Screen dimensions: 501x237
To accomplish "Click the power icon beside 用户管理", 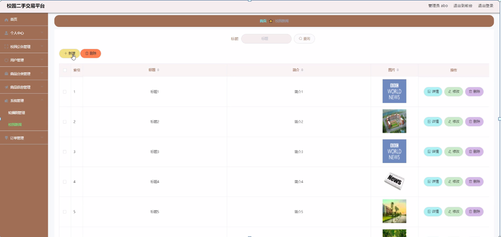I will point(6,60).
